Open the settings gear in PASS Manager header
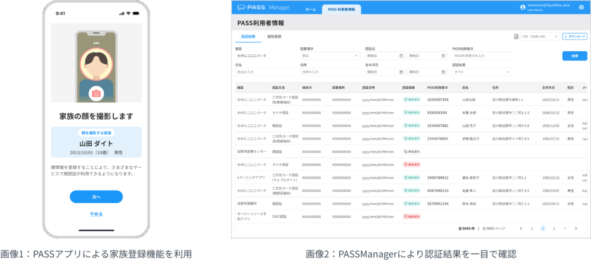This screenshot has width=591, height=262. (581, 7)
